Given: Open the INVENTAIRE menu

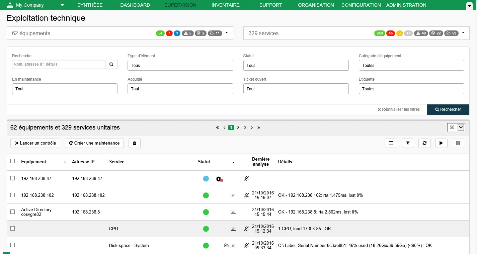Looking at the screenshot, I should [226, 5].
